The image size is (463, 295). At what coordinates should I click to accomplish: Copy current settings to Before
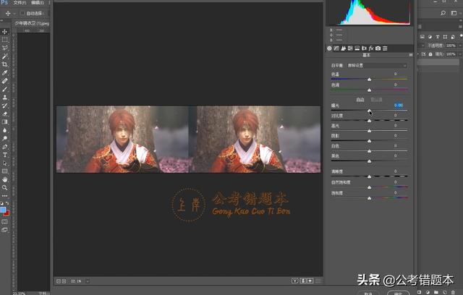[x=310, y=281]
